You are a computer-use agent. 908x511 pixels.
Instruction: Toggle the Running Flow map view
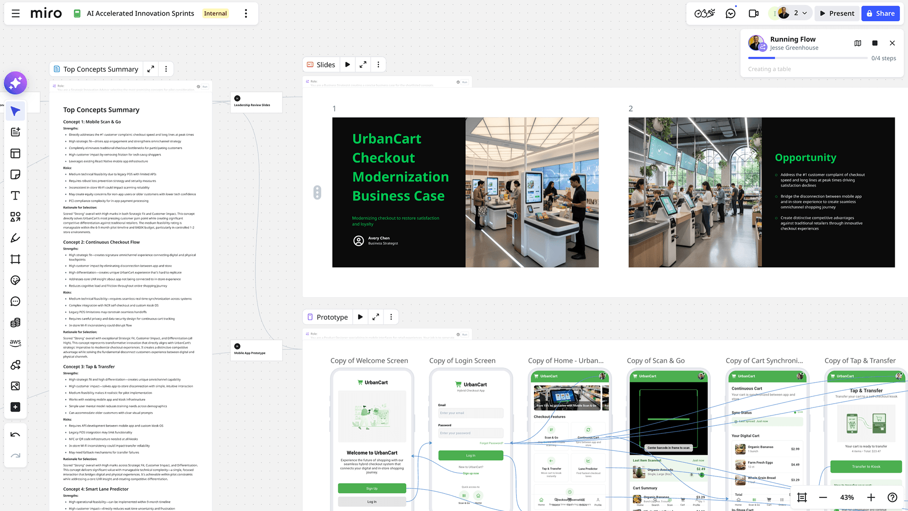pos(858,43)
